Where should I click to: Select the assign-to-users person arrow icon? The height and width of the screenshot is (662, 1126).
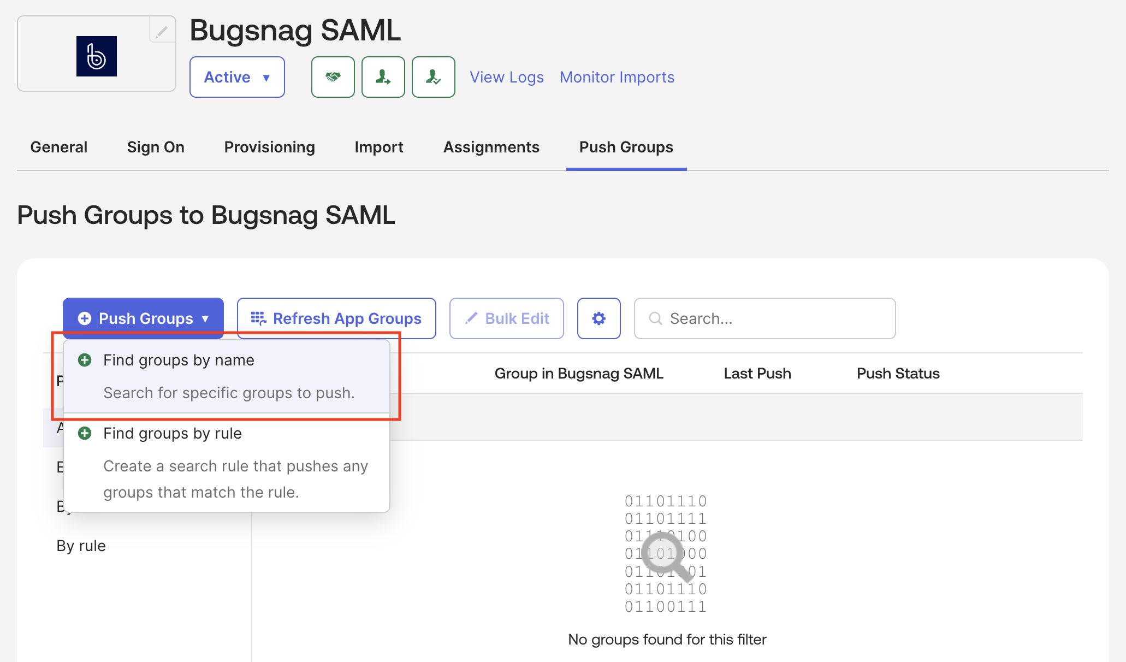pos(383,77)
